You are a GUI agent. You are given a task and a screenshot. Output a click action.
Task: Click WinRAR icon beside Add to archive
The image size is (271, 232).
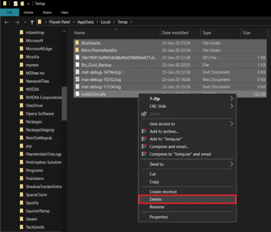pyautogui.click(x=144, y=131)
